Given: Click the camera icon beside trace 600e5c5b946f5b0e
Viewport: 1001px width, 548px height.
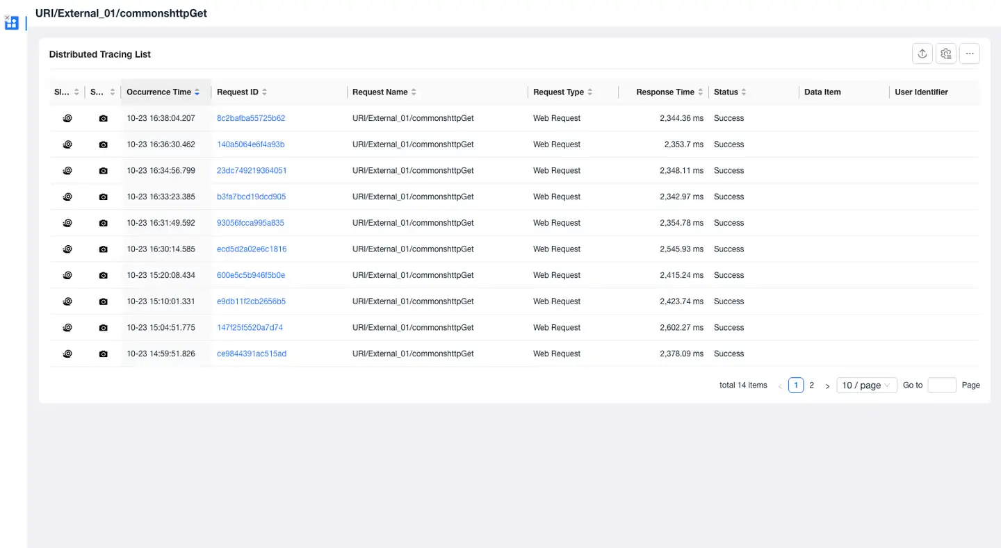Looking at the screenshot, I should (103, 275).
